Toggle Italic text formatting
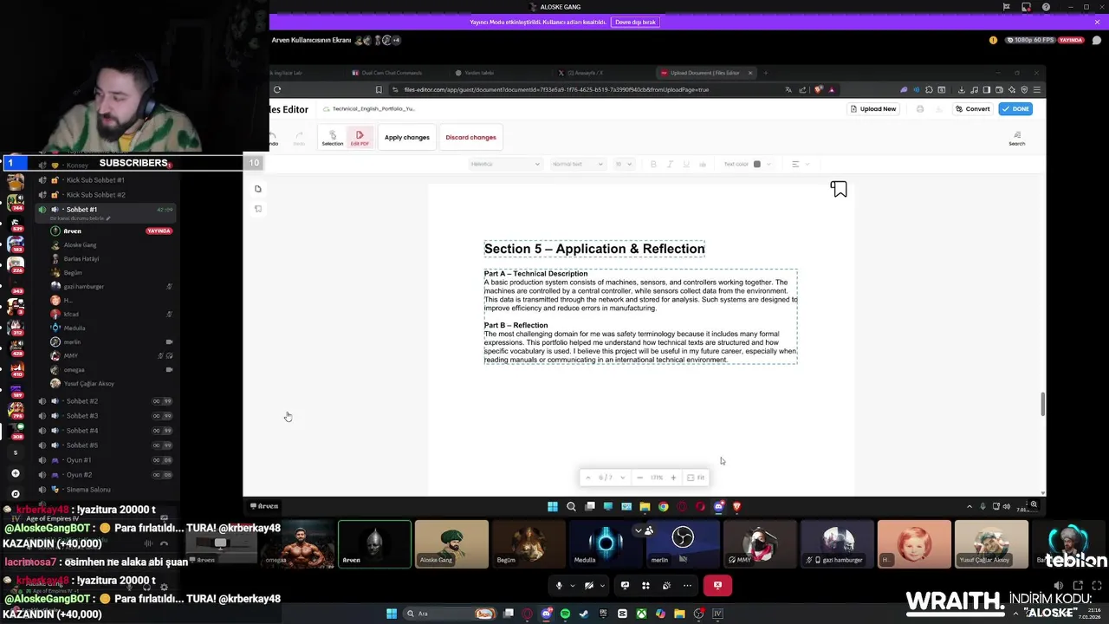This screenshot has width=1109, height=624. [x=670, y=164]
